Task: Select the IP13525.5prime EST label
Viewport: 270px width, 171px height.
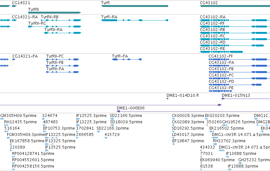Action: point(60,148)
